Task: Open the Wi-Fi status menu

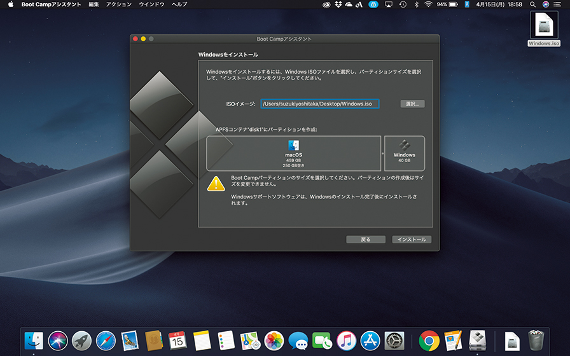Action: (x=428, y=4)
